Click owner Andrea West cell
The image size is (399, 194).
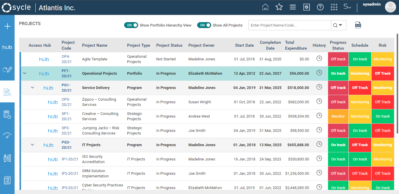199,116
